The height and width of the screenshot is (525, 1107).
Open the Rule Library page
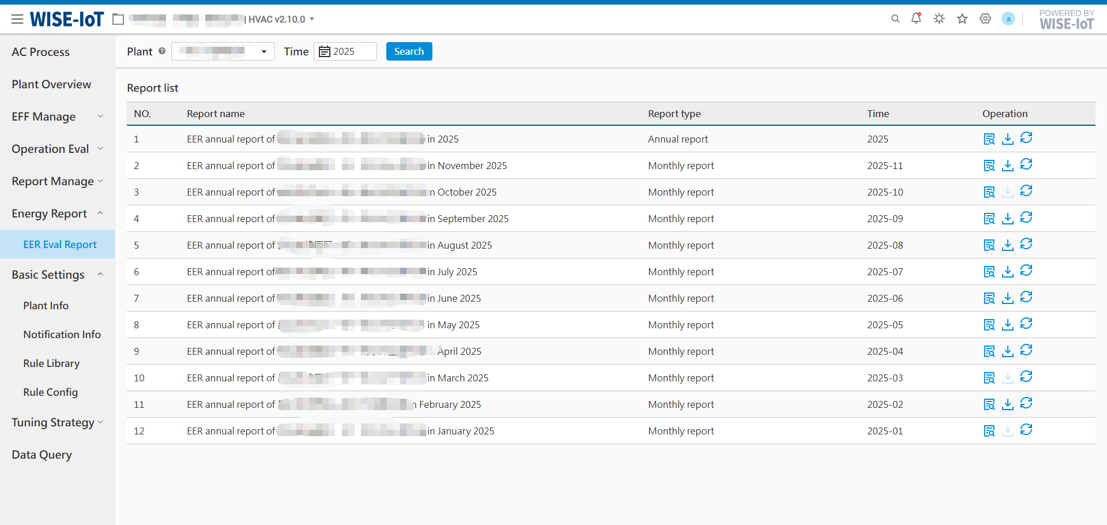[x=51, y=363]
